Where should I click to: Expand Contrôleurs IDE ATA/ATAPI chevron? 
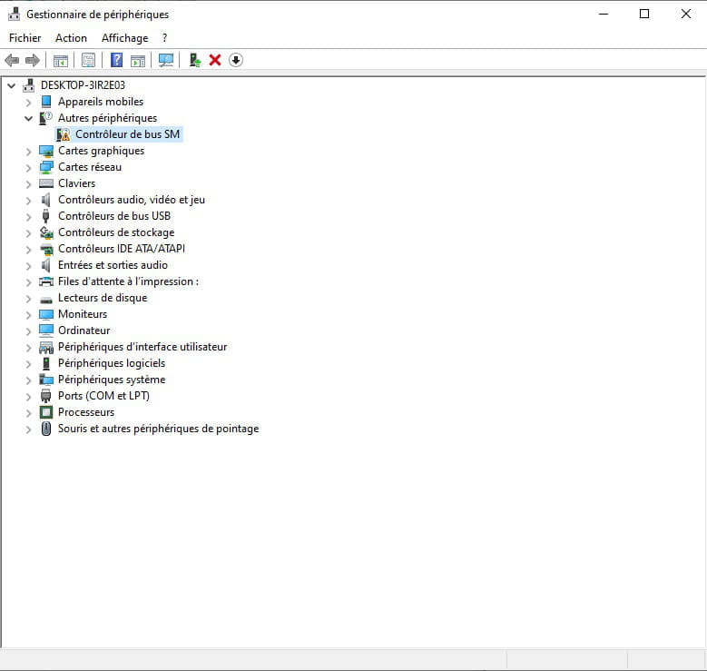(28, 250)
